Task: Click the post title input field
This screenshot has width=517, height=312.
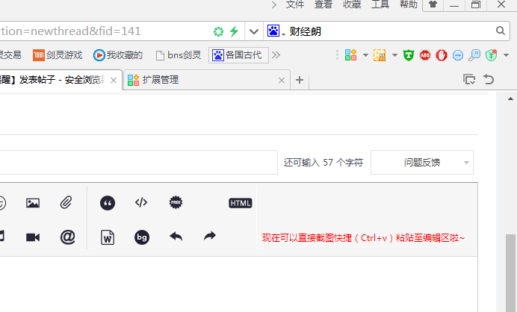Action: point(138,162)
